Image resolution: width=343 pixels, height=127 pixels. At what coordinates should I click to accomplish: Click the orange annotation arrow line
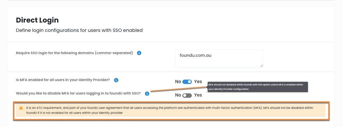click(178, 88)
